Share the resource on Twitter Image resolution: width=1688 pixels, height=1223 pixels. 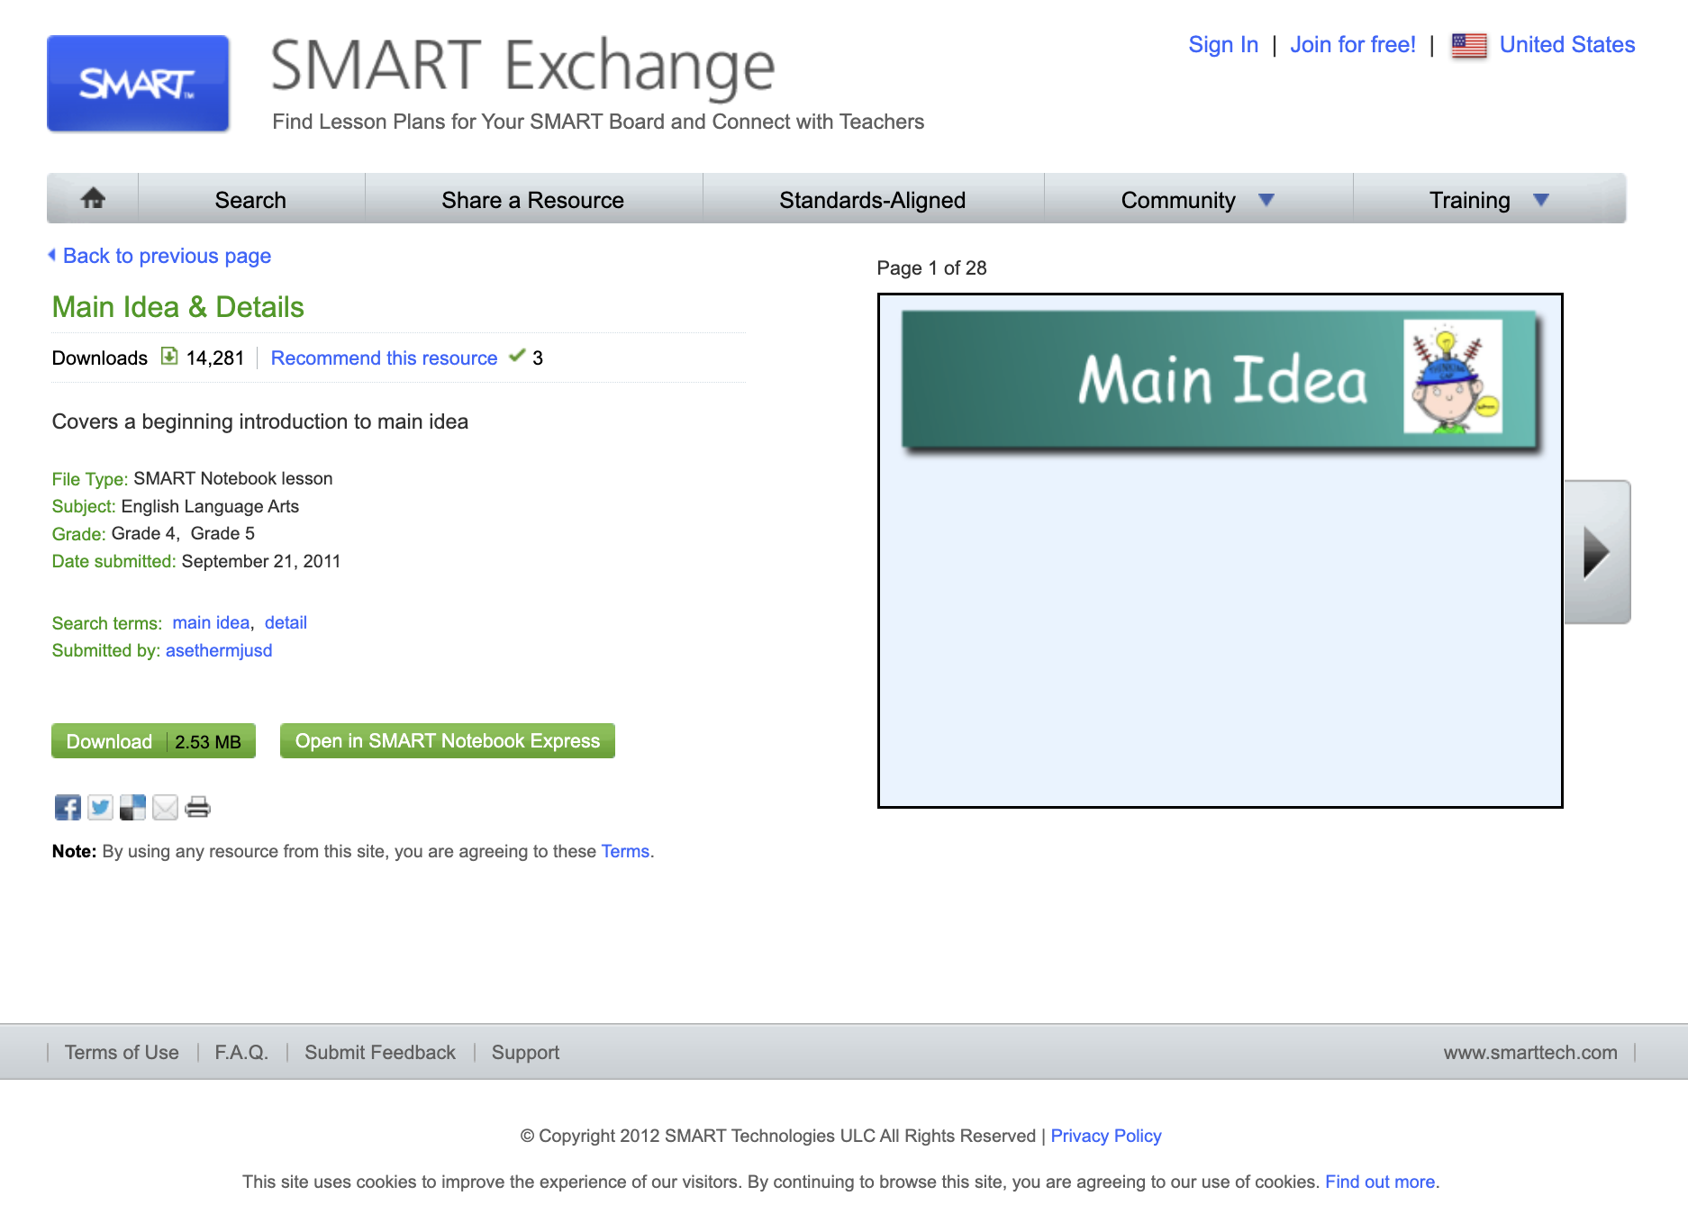pyautogui.click(x=99, y=807)
